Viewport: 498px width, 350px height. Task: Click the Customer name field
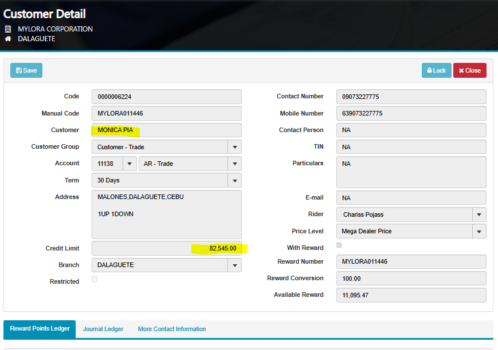point(166,130)
